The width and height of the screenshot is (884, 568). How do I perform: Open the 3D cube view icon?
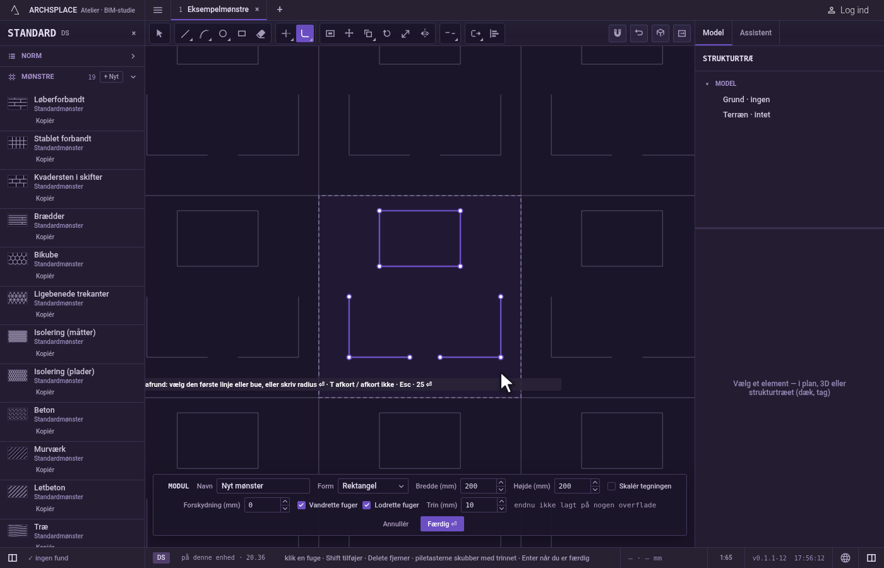[x=660, y=33]
